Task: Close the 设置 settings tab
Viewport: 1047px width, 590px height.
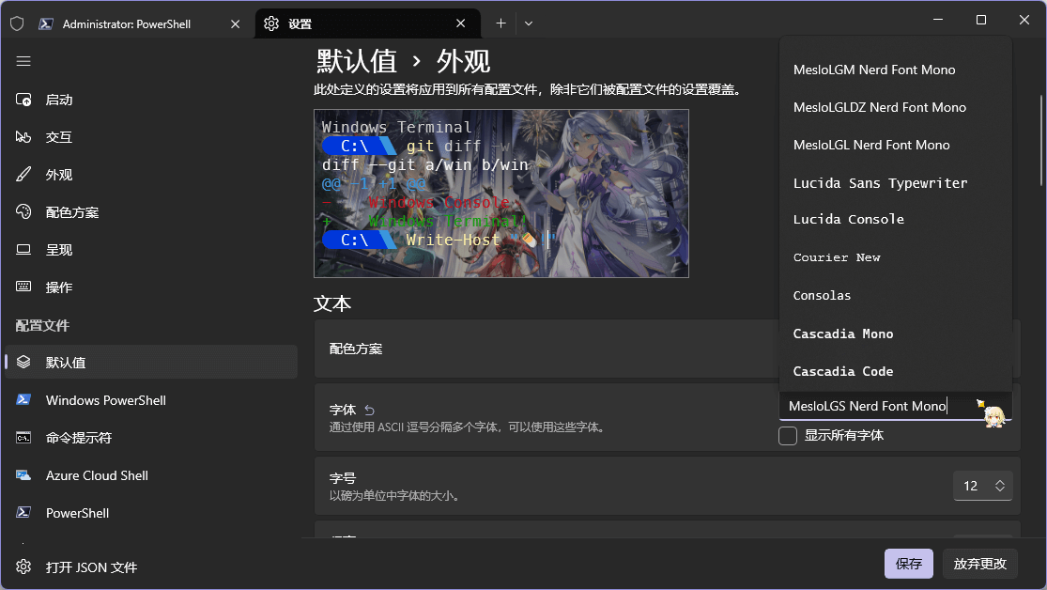Action: tap(461, 23)
